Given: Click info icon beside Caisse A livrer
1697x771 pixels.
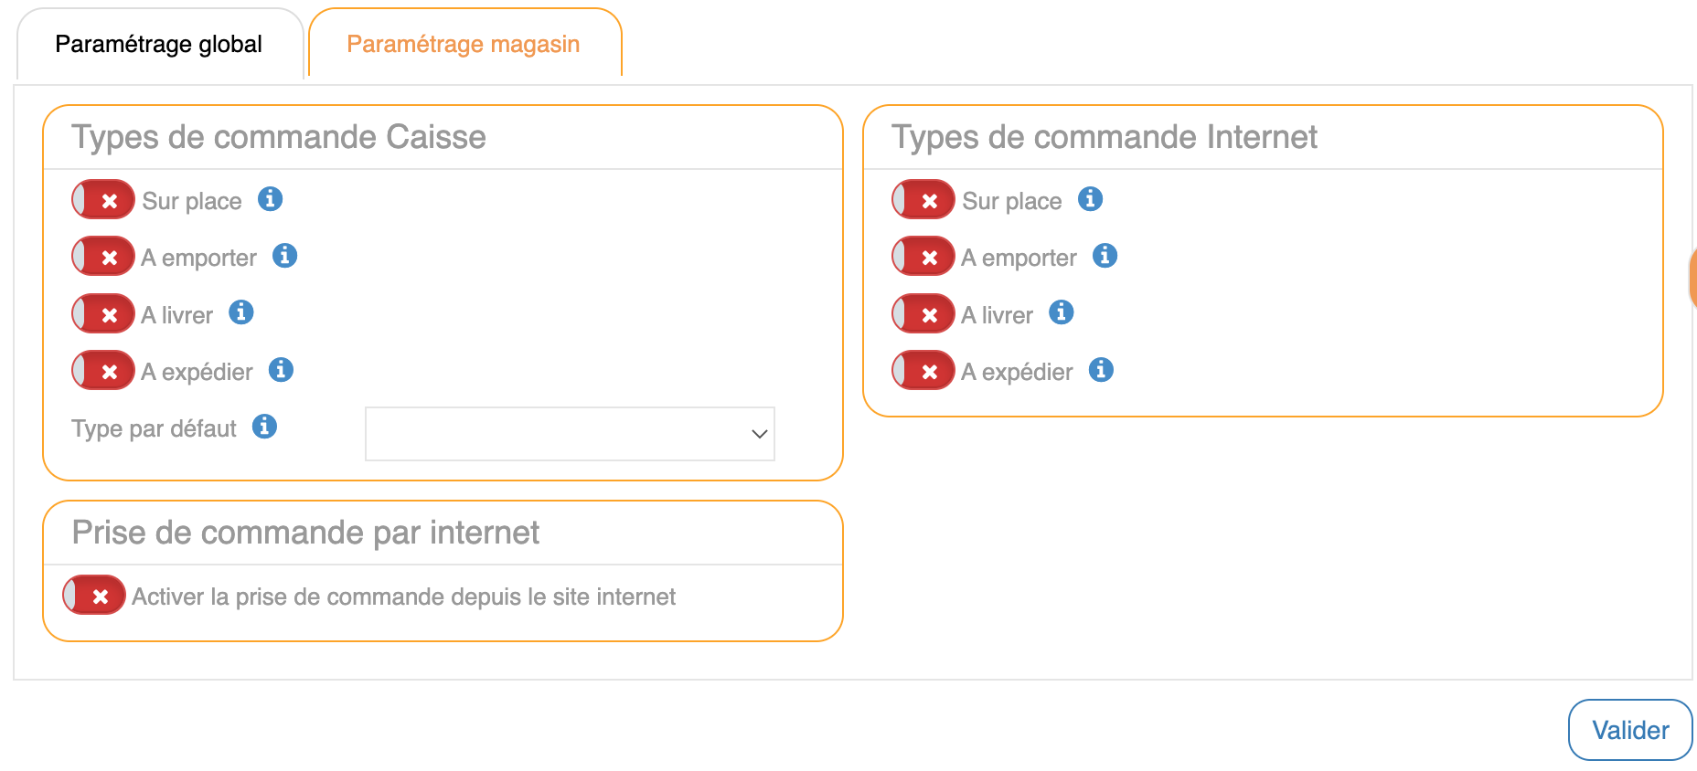Looking at the screenshot, I should tap(240, 312).
